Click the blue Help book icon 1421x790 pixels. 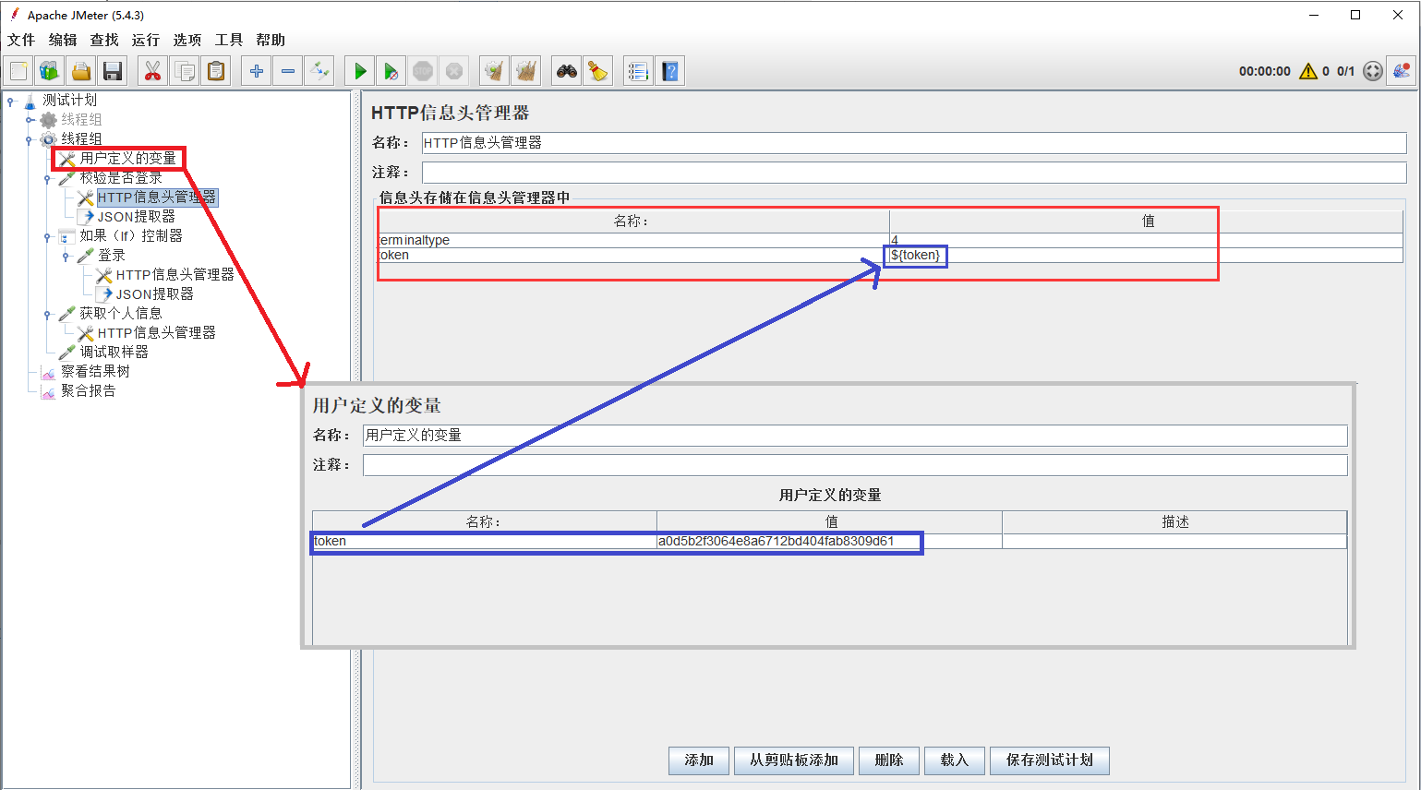pos(669,71)
